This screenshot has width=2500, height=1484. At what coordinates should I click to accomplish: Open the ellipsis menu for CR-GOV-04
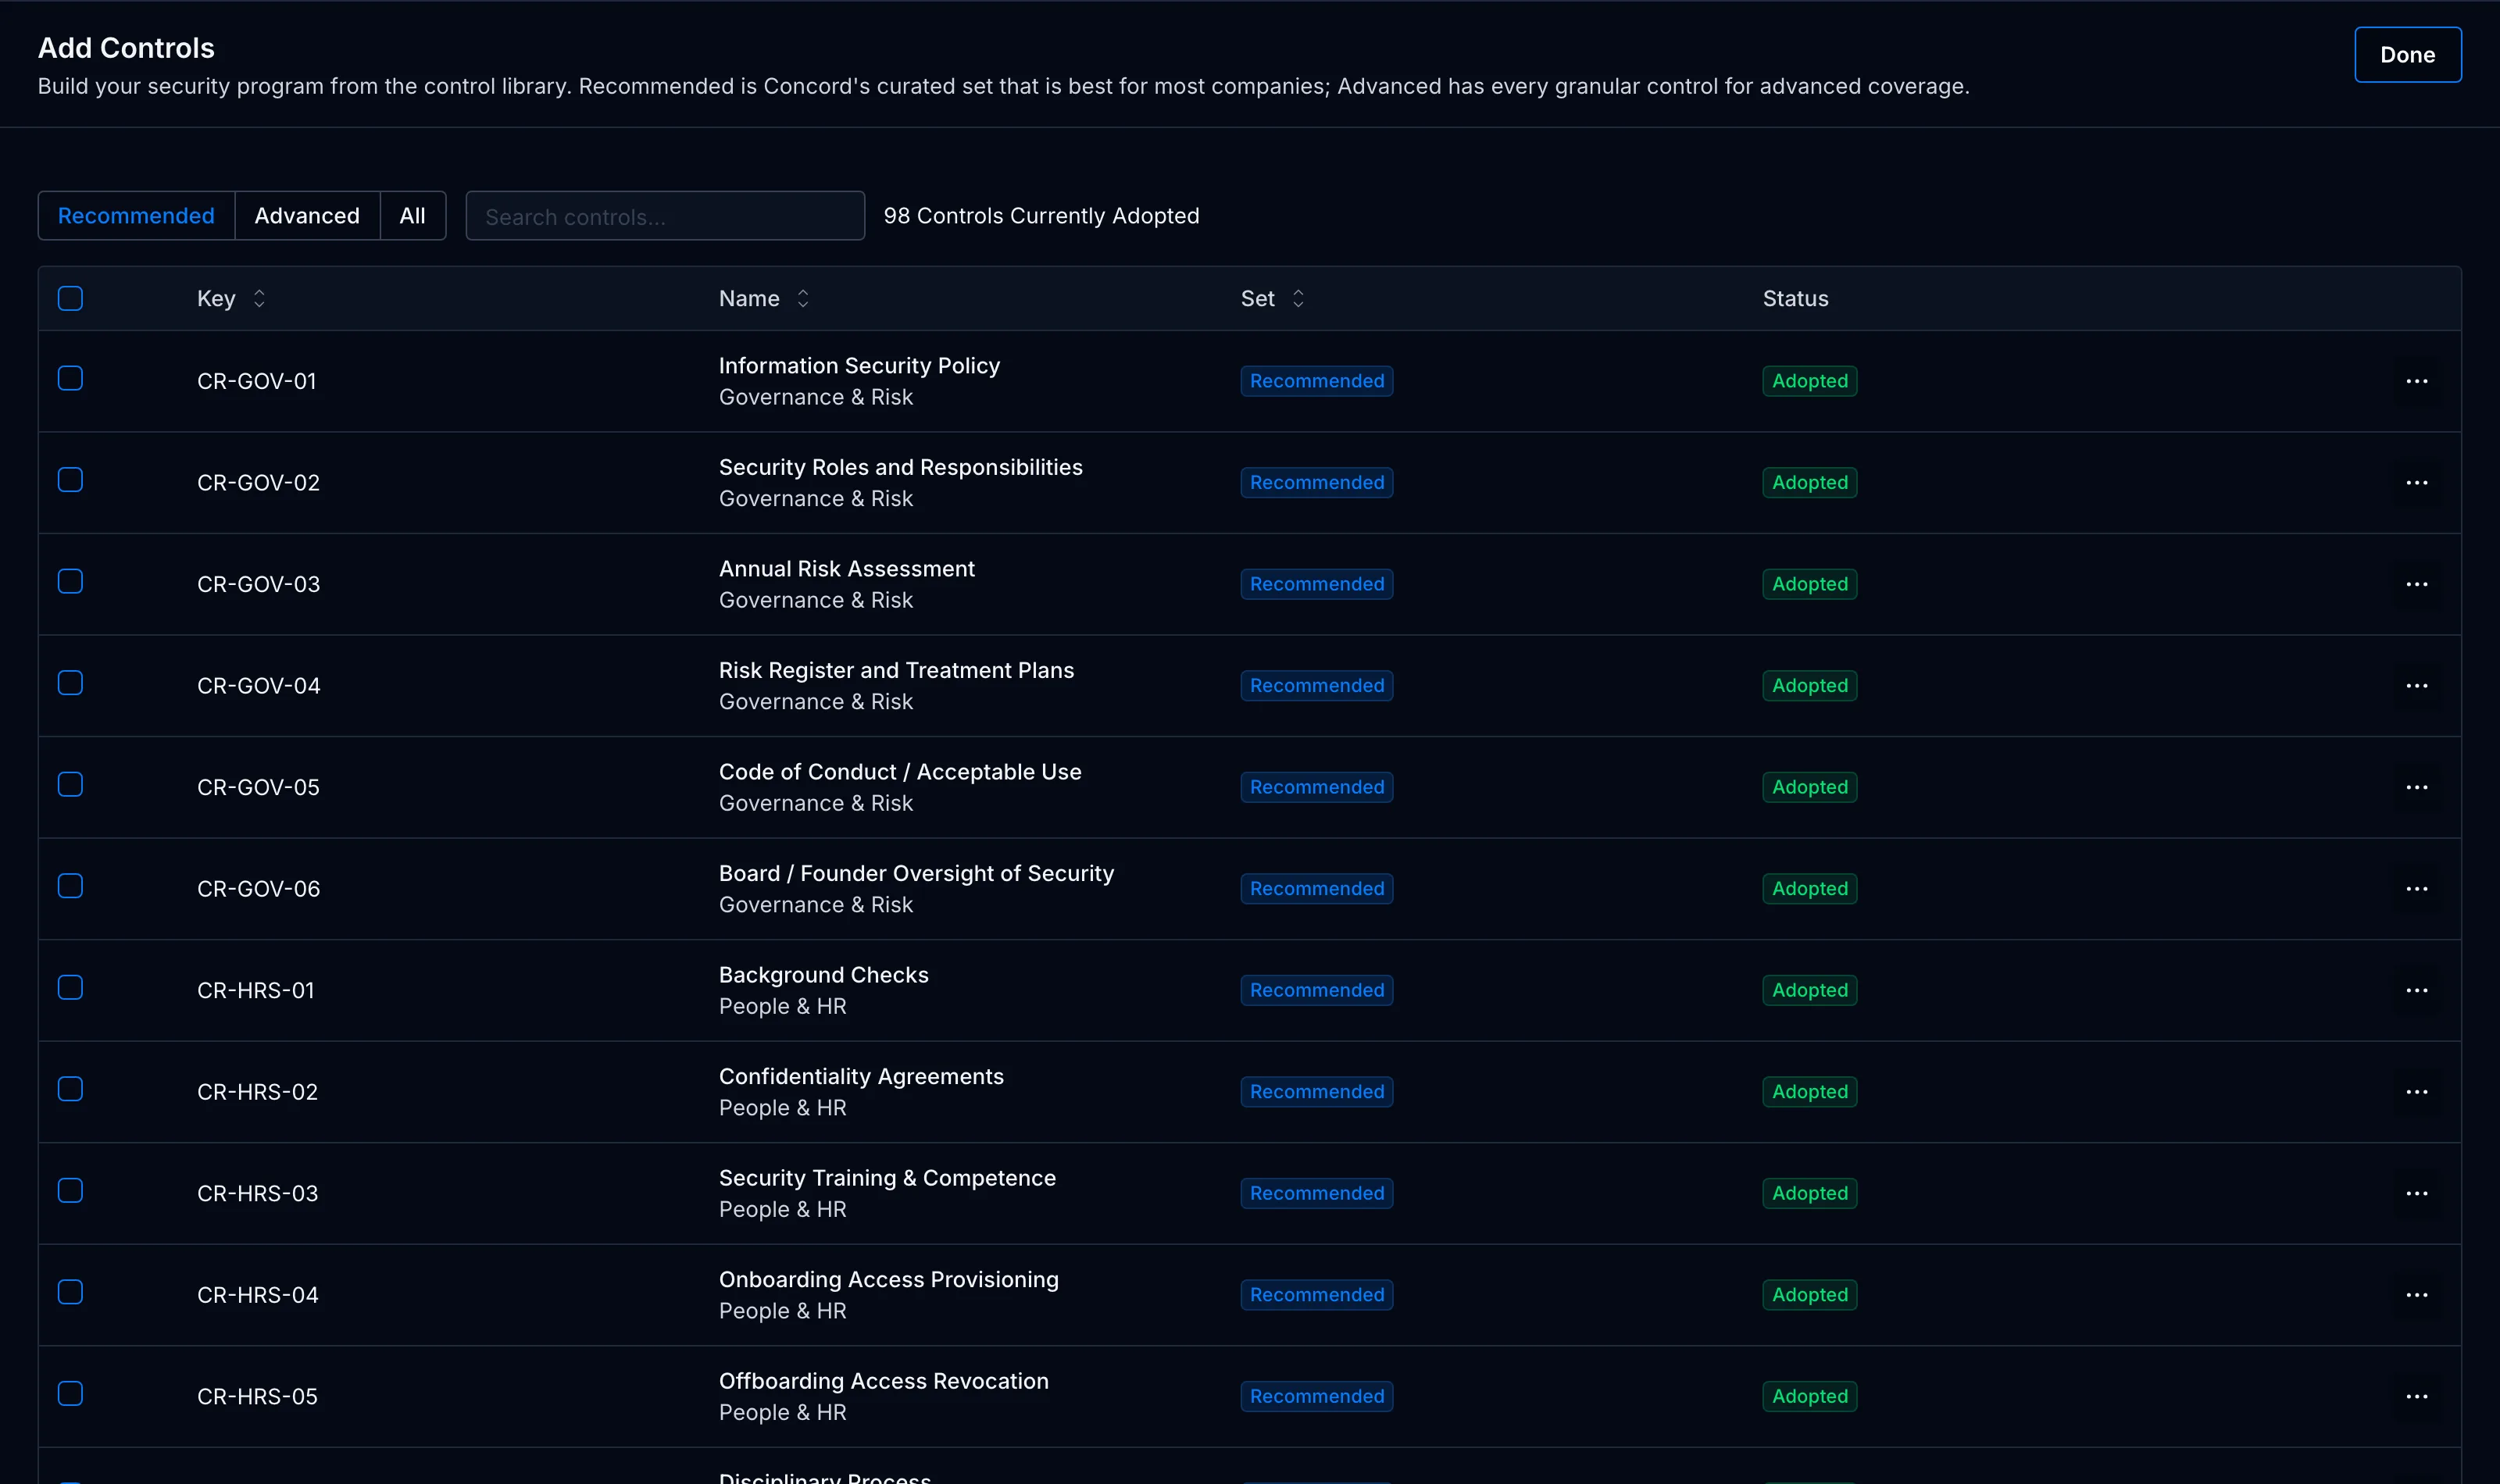pyautogui.click(x=2416, y=686)
